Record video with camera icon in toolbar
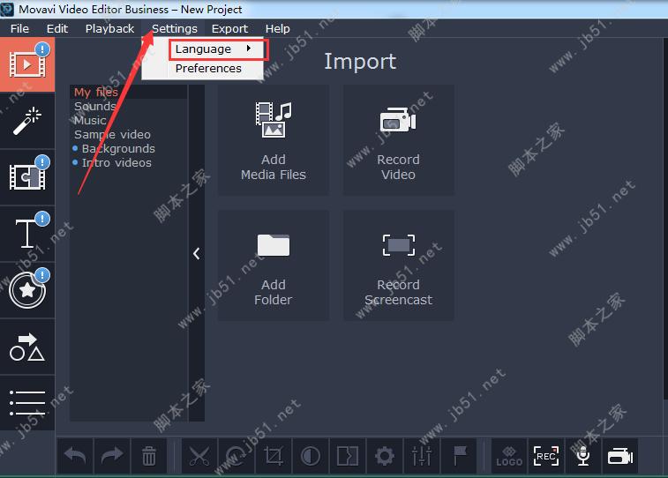 point(620,456)
